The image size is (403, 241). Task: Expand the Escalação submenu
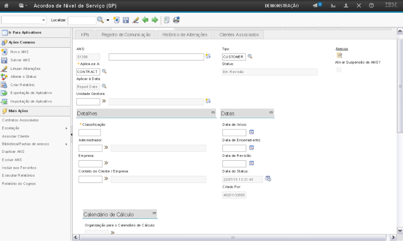coord(66,128)
